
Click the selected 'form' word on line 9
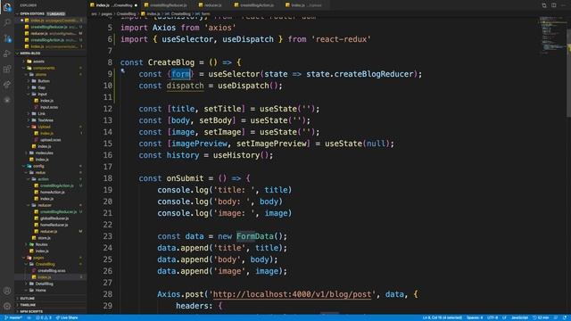181,74
